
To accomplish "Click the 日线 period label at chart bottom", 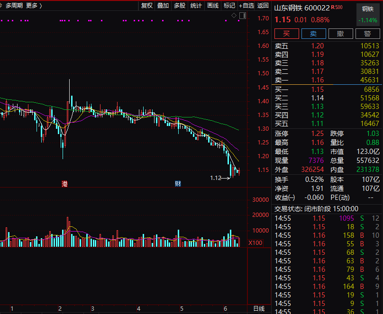I will click(x=258, y=309).
